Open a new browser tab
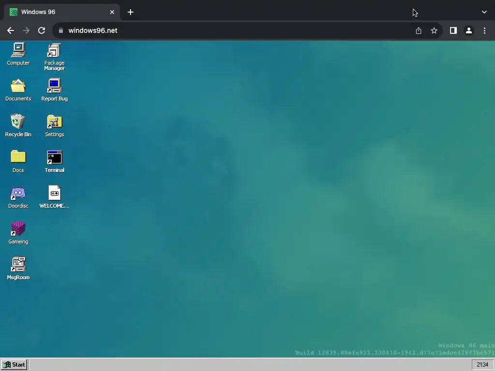Image resolution: width=495 pixels, height=371 pixels. pos(131,12)
